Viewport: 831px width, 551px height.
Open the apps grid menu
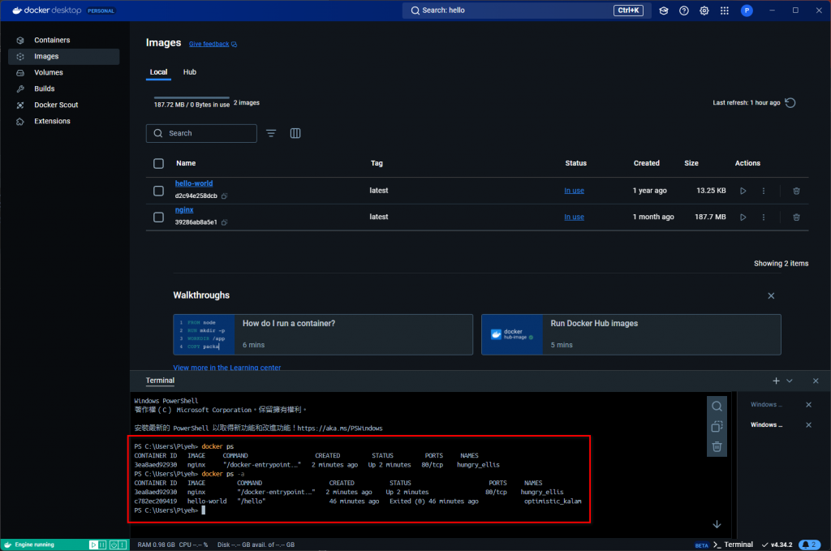tap(725, 11)
